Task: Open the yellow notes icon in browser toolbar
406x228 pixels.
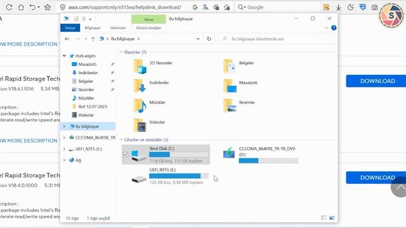Action: coord(326,7)
